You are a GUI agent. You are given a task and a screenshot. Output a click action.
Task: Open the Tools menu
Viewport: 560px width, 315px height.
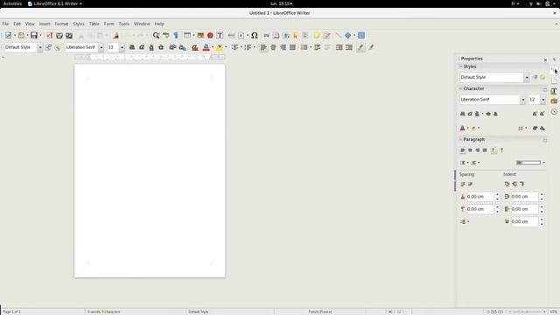coord(124,24)
